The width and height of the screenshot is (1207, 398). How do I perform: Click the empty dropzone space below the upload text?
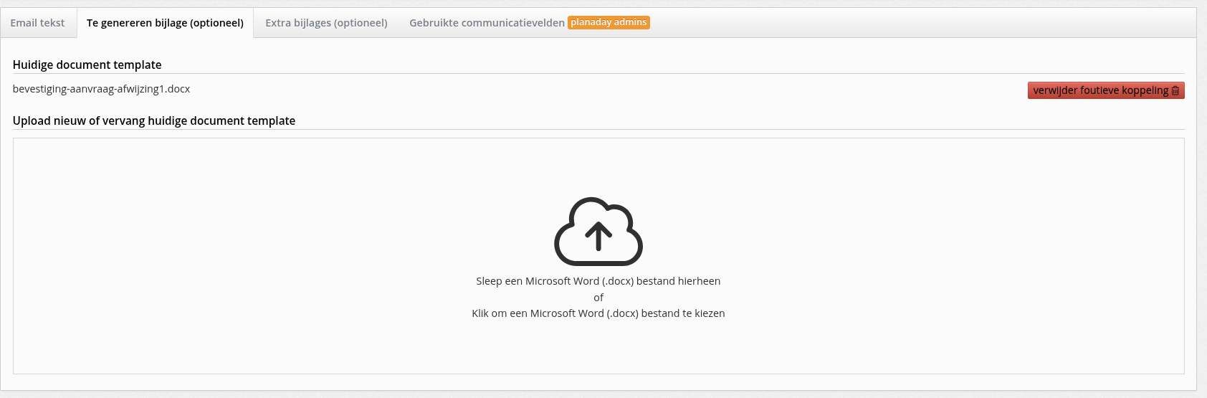tap(598, 348)
